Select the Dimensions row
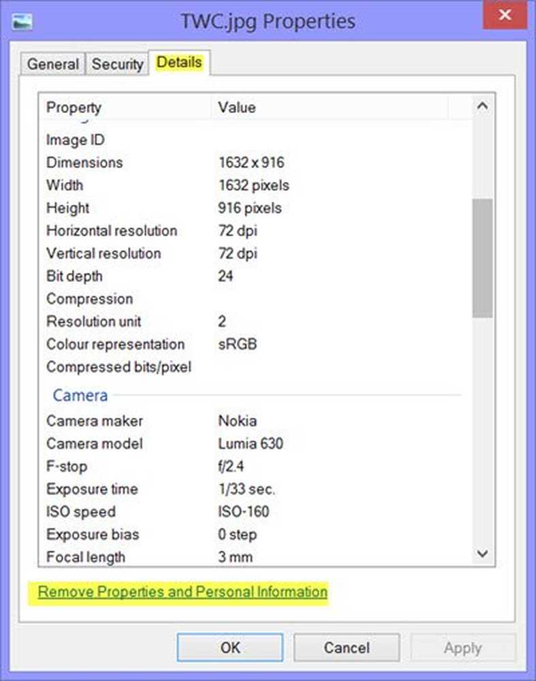The width and height of the screenshot is (536, 681). (255, 163)
